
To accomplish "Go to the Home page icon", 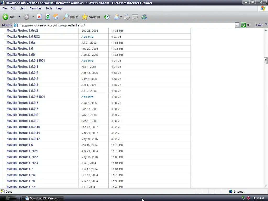I will point(56,17).
